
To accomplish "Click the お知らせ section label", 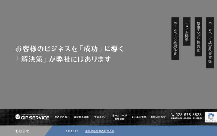I will coord(22,131).
